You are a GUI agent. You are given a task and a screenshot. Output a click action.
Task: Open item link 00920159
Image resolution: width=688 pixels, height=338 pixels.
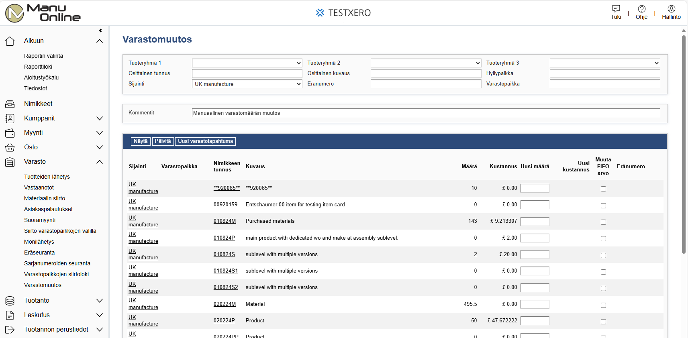point(225,205)
